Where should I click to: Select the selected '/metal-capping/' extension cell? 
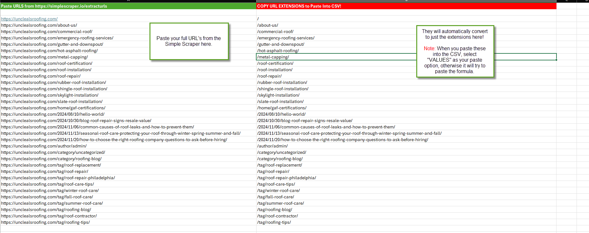pyautogui.click(x=335, y=57)
